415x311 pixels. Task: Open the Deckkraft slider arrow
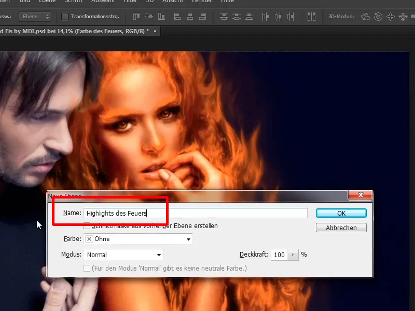(293, 255)
